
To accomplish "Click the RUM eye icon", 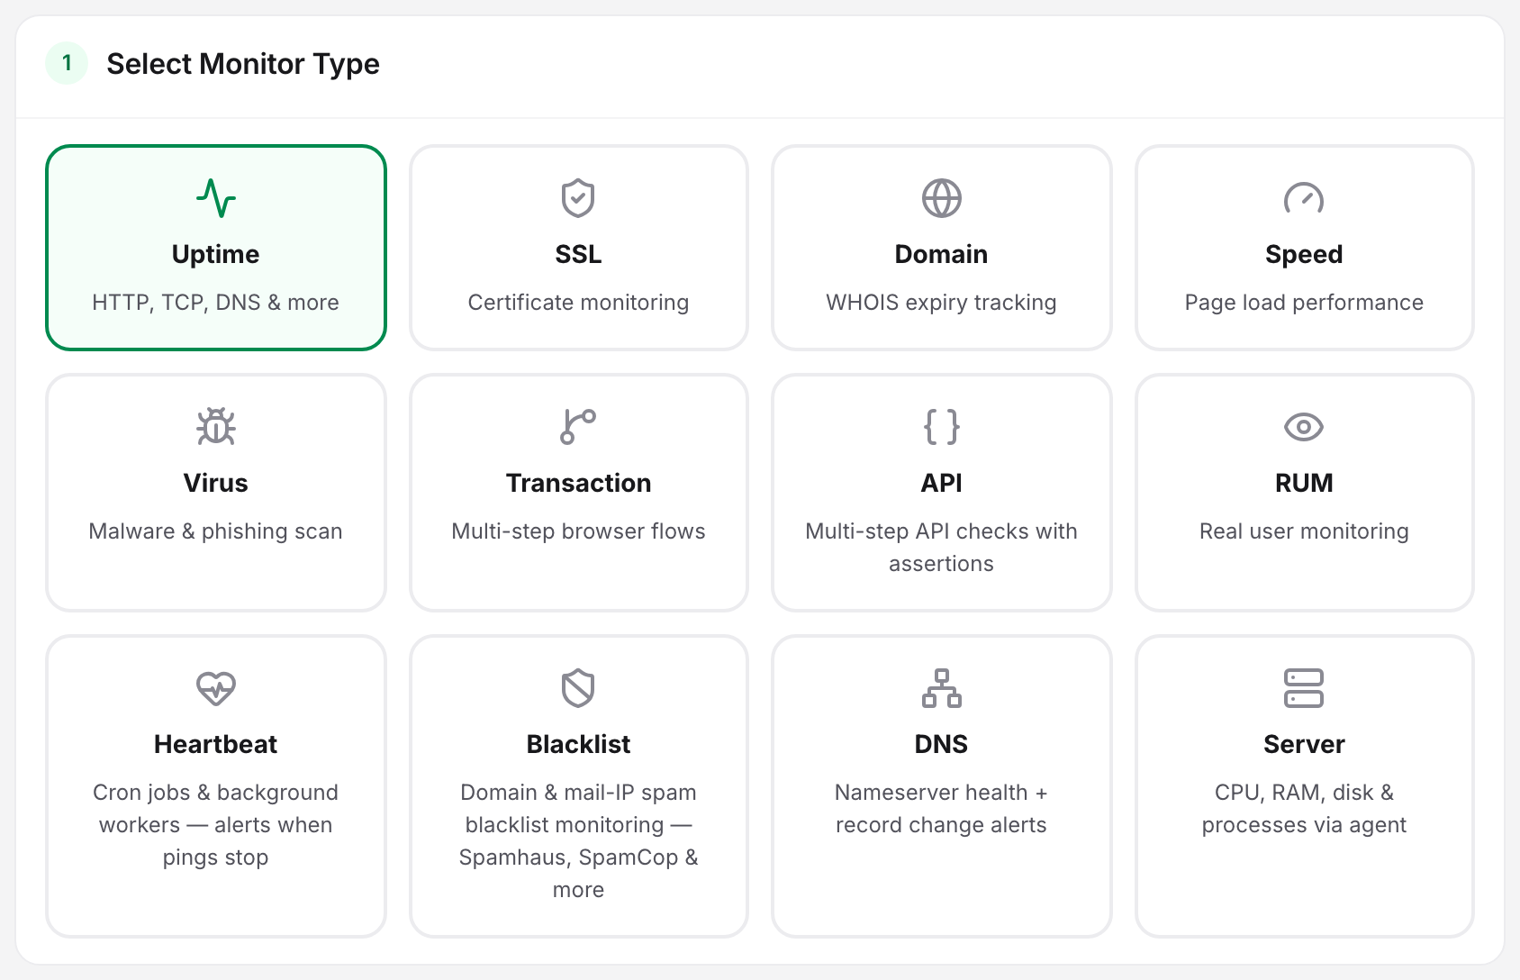I will [x=1304, y=427].
